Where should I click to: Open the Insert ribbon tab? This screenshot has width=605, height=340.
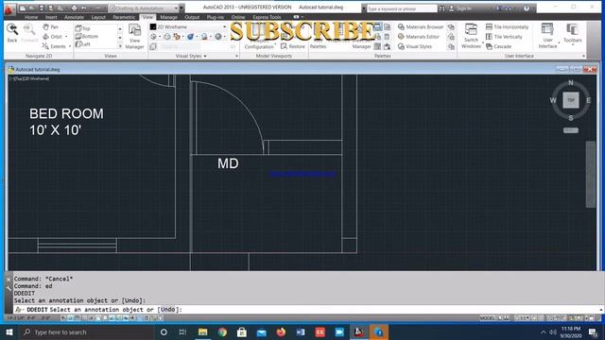click(x=51, y=17)
